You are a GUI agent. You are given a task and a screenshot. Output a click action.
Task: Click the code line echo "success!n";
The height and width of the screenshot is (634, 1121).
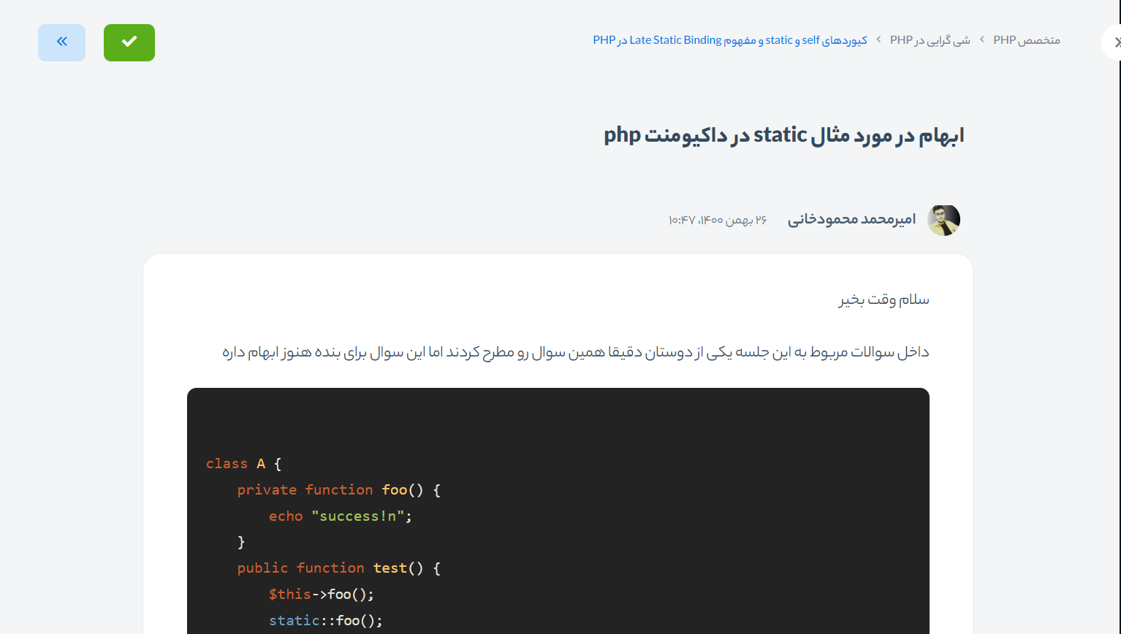[x=341, y=516]
